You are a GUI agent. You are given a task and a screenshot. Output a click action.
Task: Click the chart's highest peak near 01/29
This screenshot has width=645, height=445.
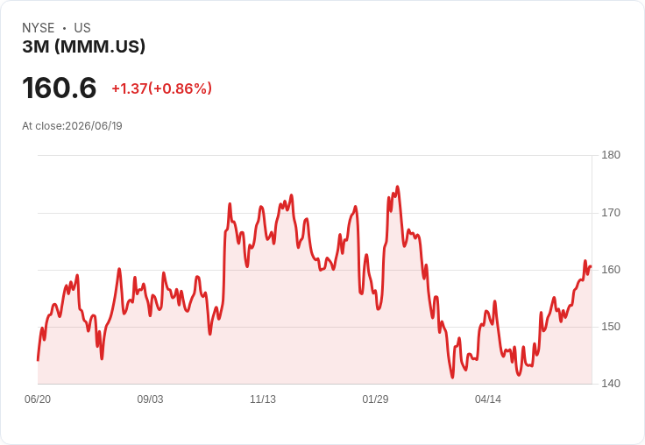click(397, 187)
